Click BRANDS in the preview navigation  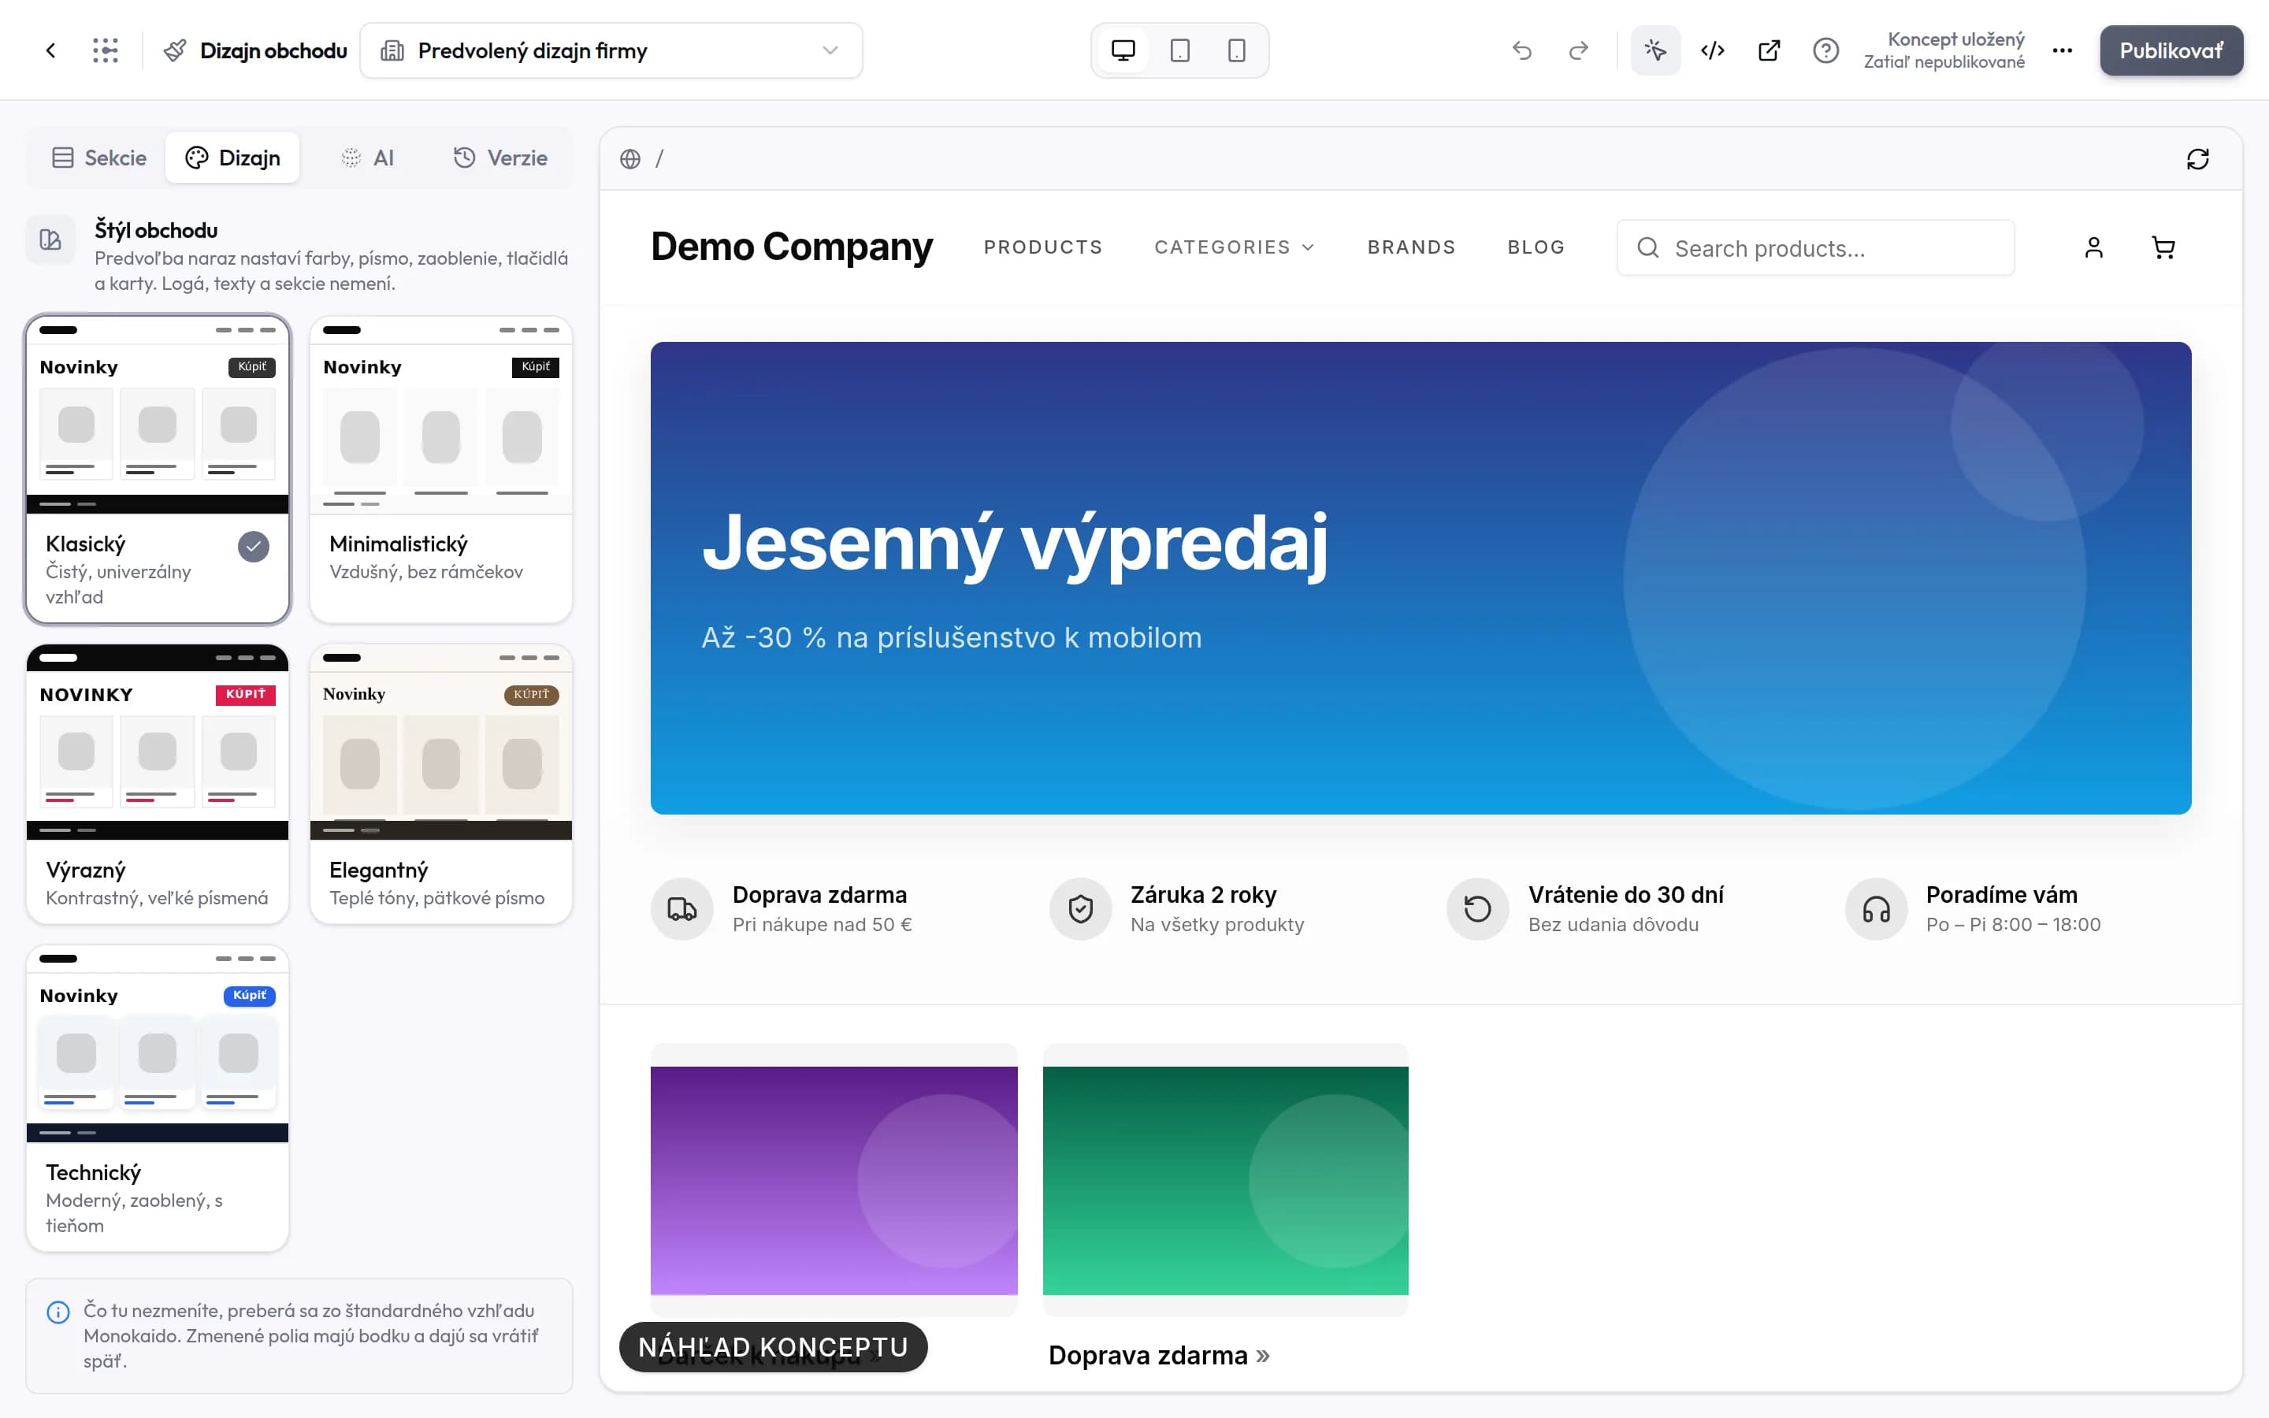(1411, 247)
